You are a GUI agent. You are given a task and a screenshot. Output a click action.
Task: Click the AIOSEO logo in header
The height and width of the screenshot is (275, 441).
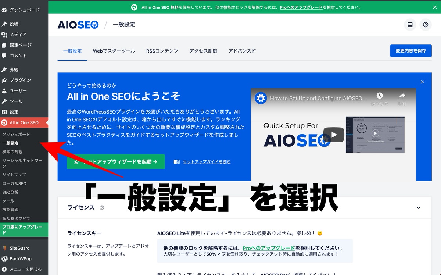coord(78,25)
